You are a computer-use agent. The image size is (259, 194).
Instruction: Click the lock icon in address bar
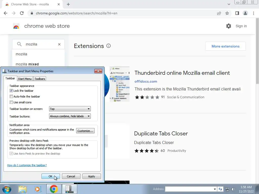pos(32,13)
